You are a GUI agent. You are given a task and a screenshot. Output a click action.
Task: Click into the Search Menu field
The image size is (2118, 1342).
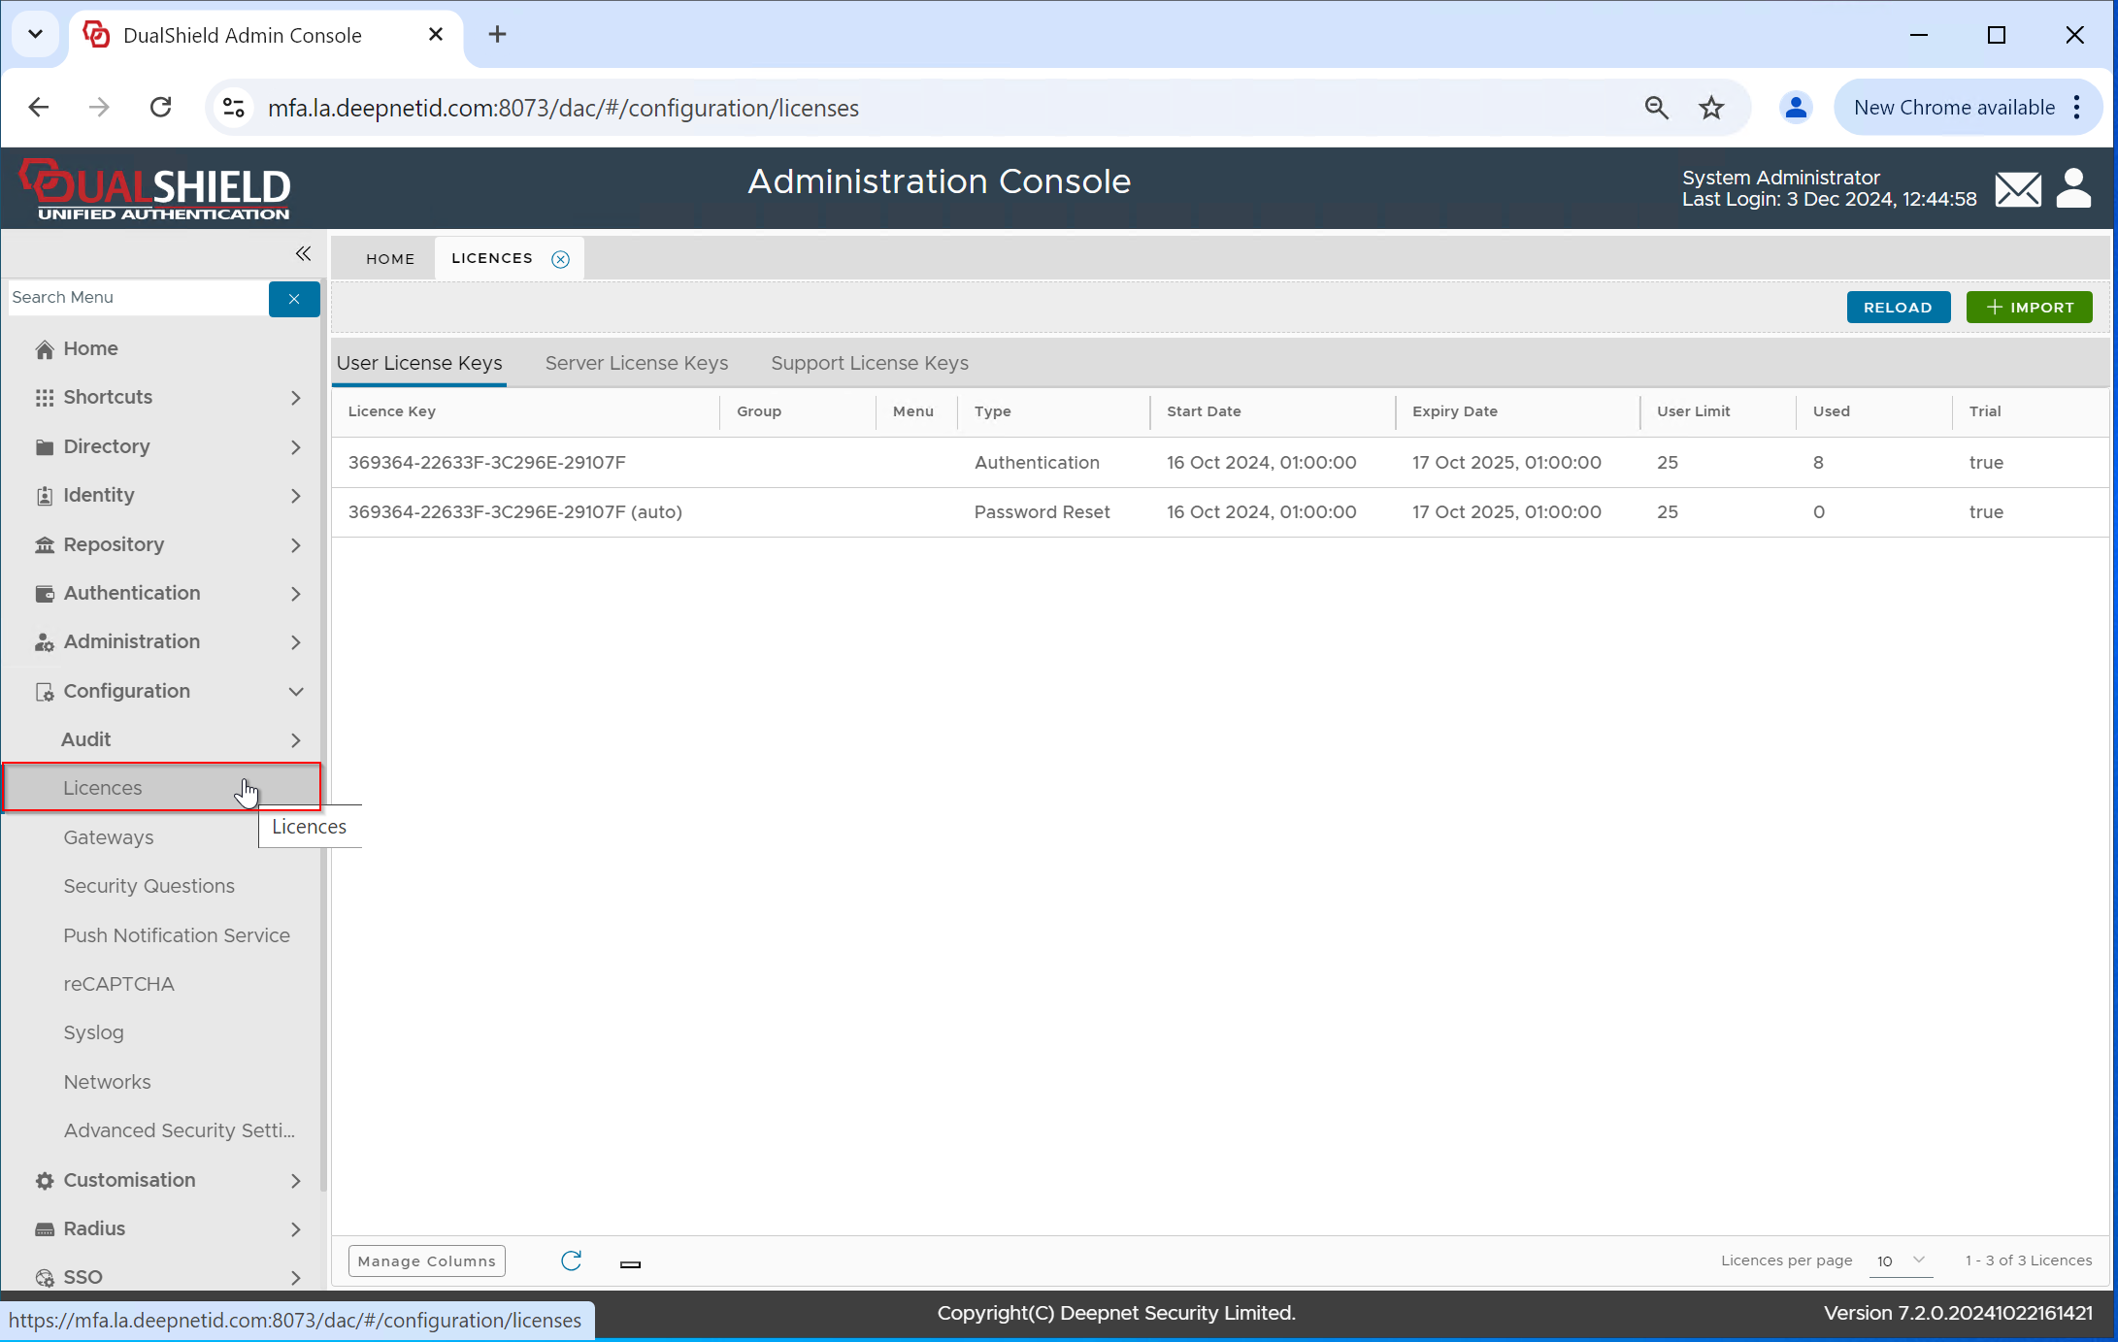click(x=136, y=298)
